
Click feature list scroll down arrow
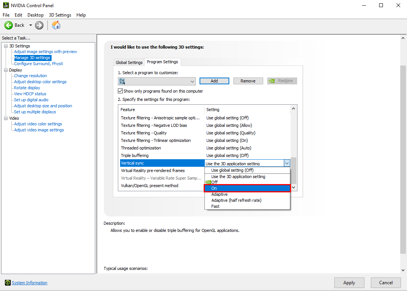[293, 187]
